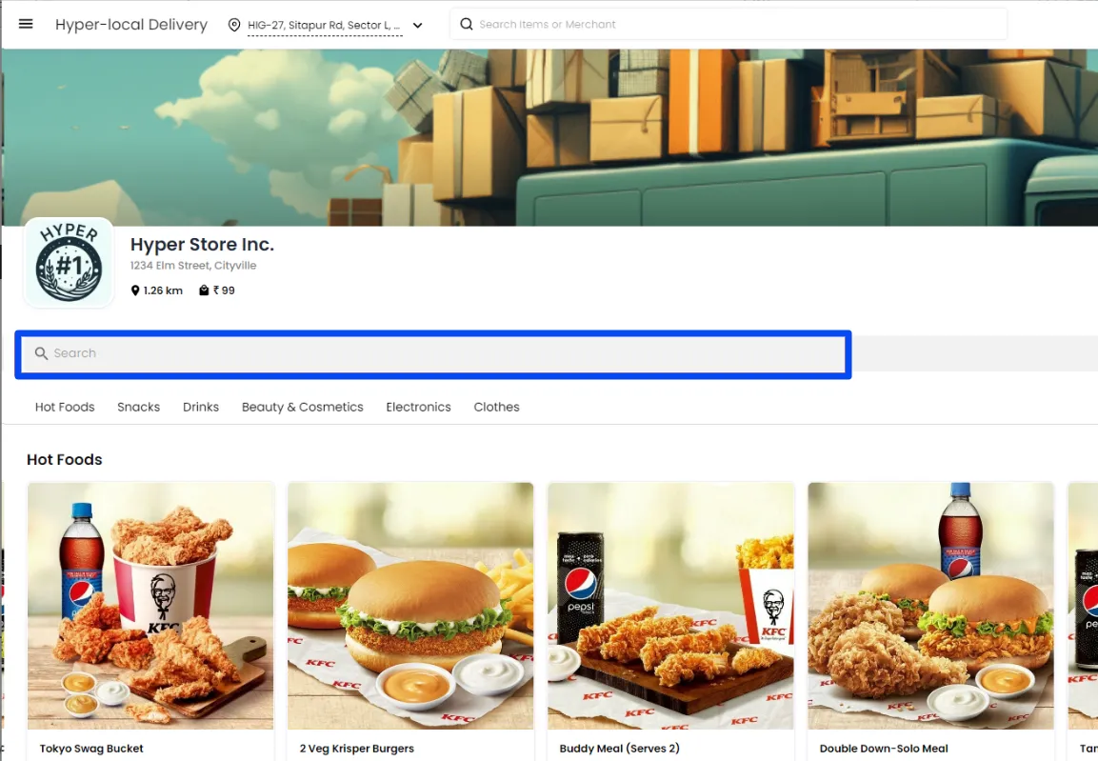Click the bag icon beside ₹ 99
The image size is (1098, 761).
click(x=204, y=290)
